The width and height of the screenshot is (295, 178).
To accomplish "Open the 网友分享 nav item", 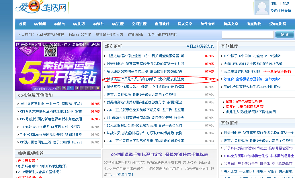I will tap(185, 24).
